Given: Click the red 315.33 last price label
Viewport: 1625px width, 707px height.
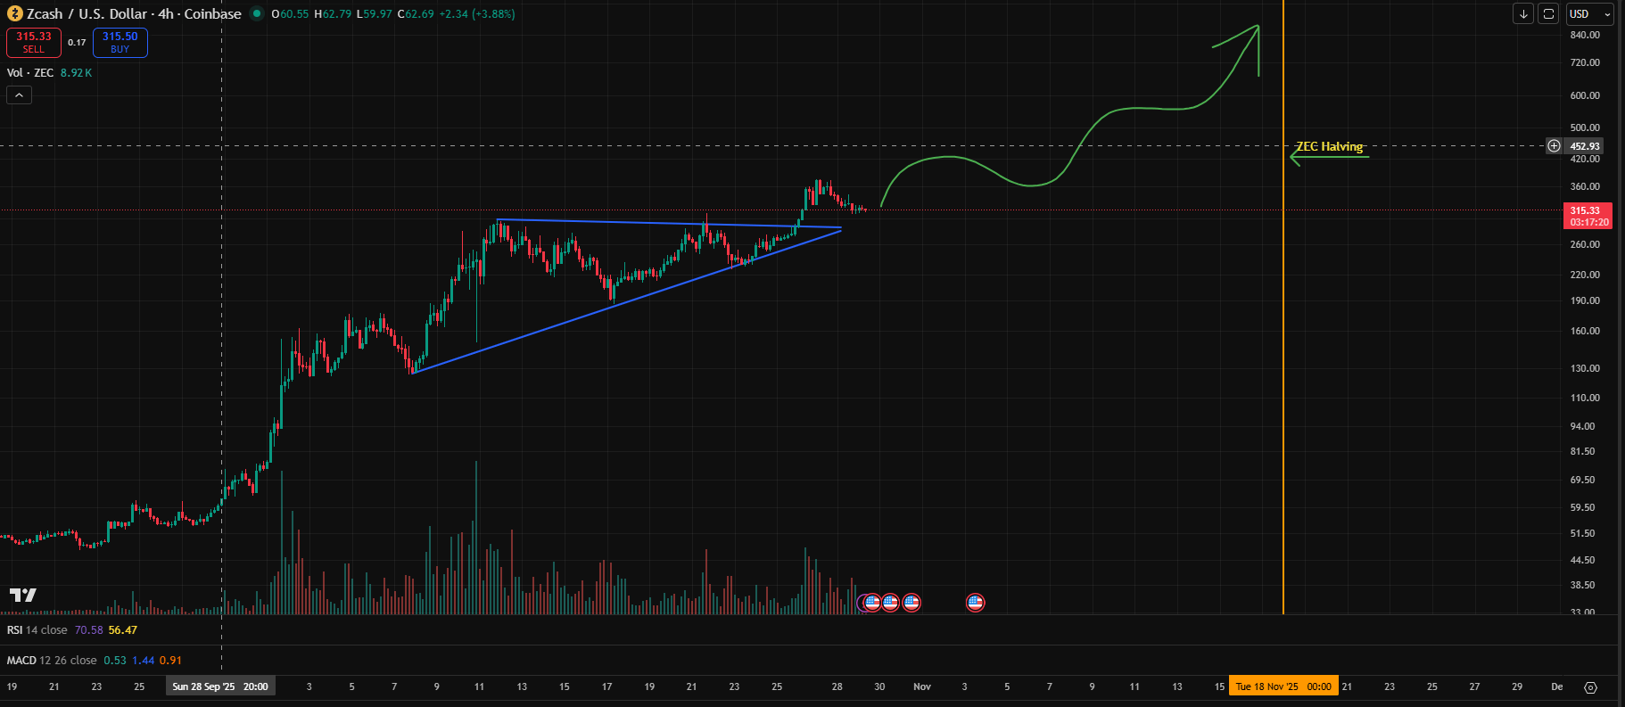Looking at the screenshot, I should 1588,216.
